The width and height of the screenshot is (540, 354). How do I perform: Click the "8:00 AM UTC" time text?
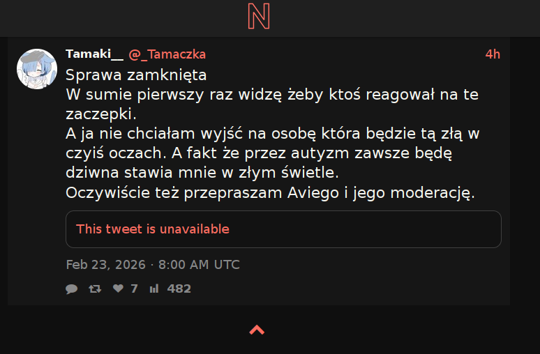[199, 265]
